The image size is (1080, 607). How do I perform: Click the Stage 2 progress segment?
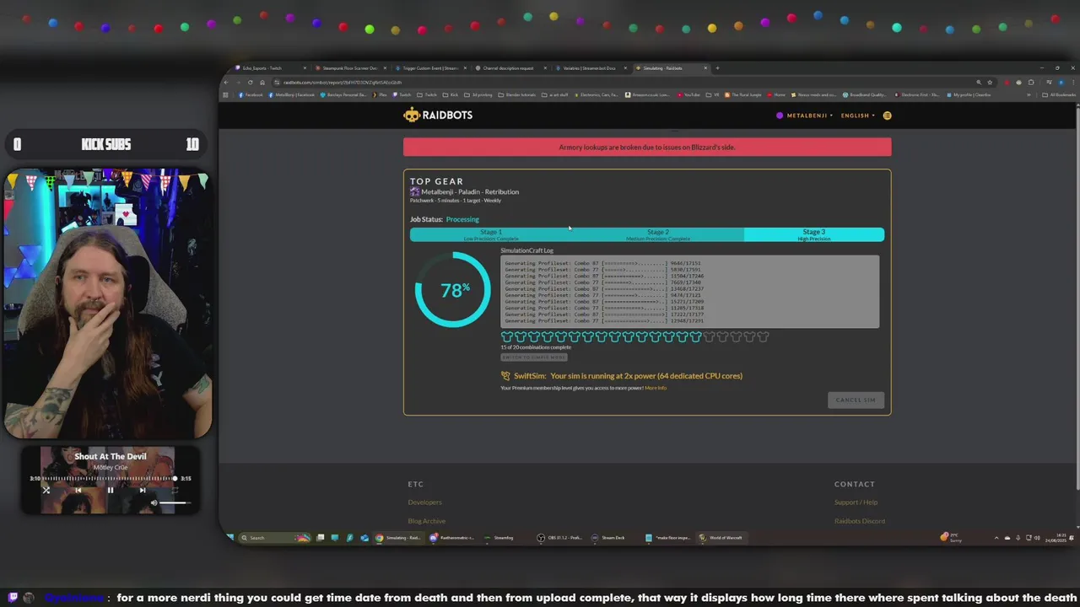(658, 234)
